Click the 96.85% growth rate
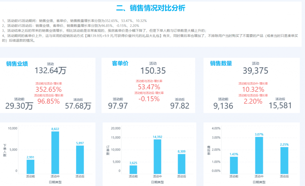 click(x=49, y=101)
